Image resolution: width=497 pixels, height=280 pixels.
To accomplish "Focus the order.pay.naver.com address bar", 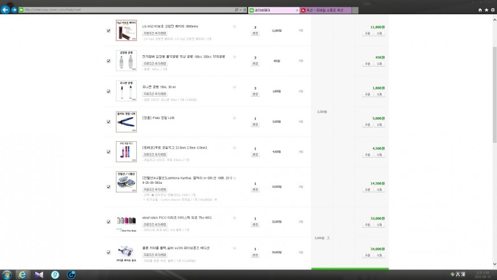I will click(x=127, y=10).
